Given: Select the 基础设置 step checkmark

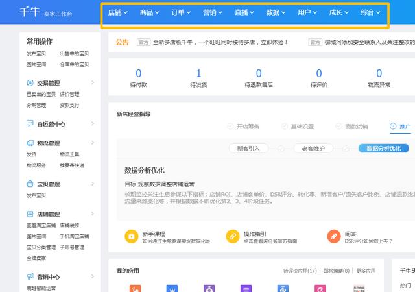Looking at the screenshot, I should 285,127.
